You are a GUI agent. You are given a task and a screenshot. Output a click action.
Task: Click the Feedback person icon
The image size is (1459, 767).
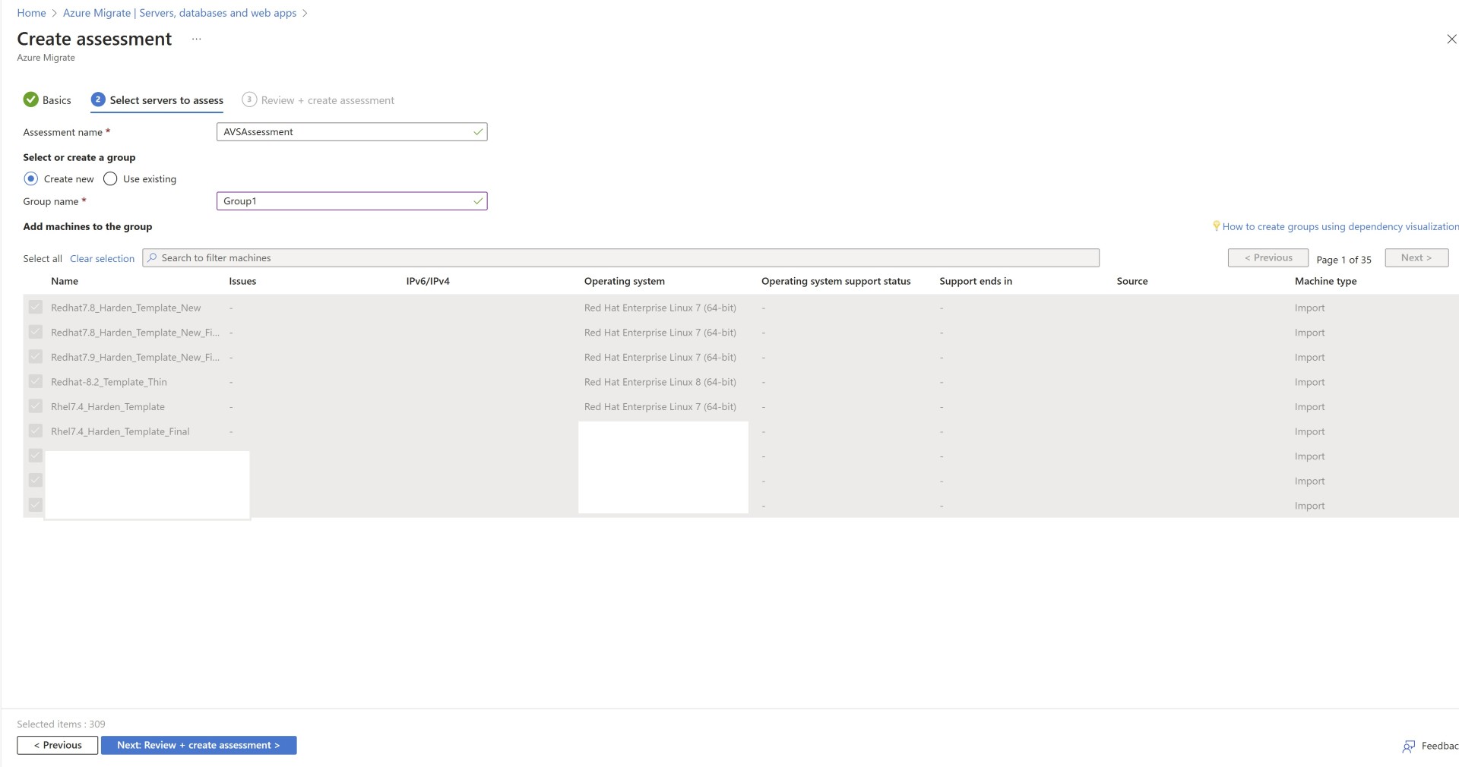point(1409,746)
